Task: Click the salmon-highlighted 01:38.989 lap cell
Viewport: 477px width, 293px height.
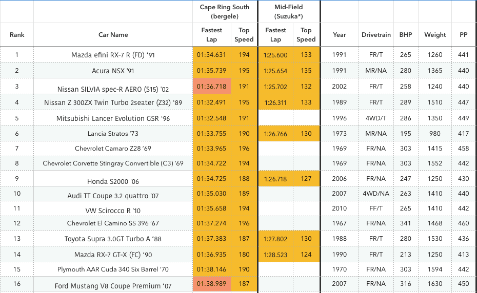Action: click(211, 284)
